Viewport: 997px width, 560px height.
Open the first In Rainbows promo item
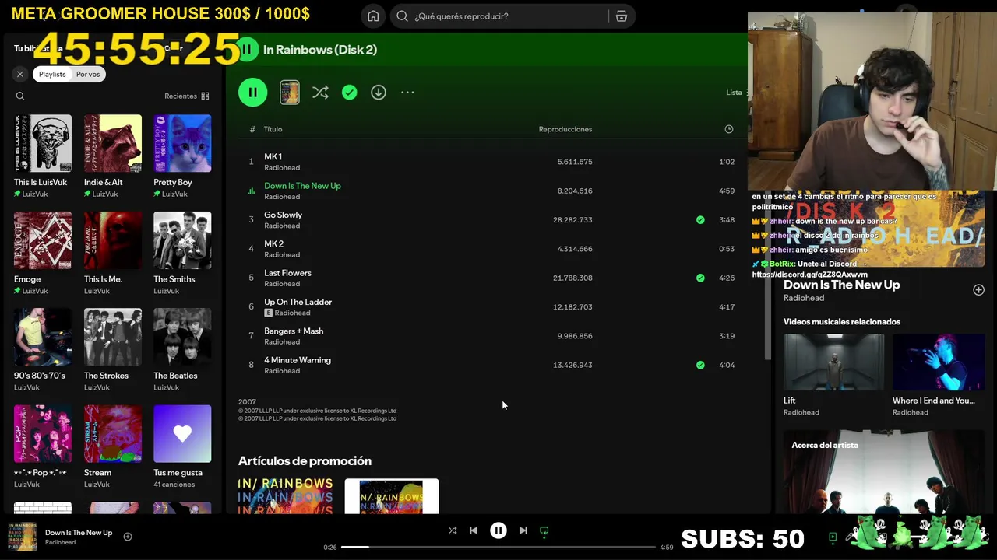tap(285, 496)
